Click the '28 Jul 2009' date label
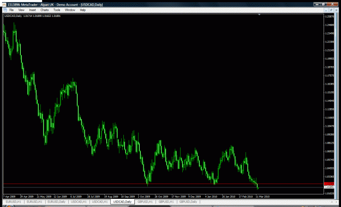 click(x=93, y=197)
